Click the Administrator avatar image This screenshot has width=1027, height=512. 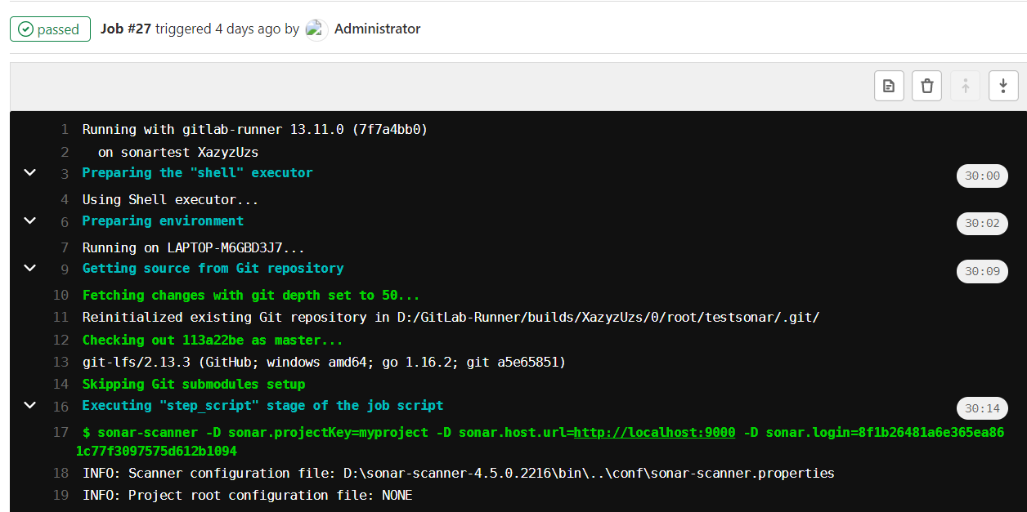(x=316, y=29)
